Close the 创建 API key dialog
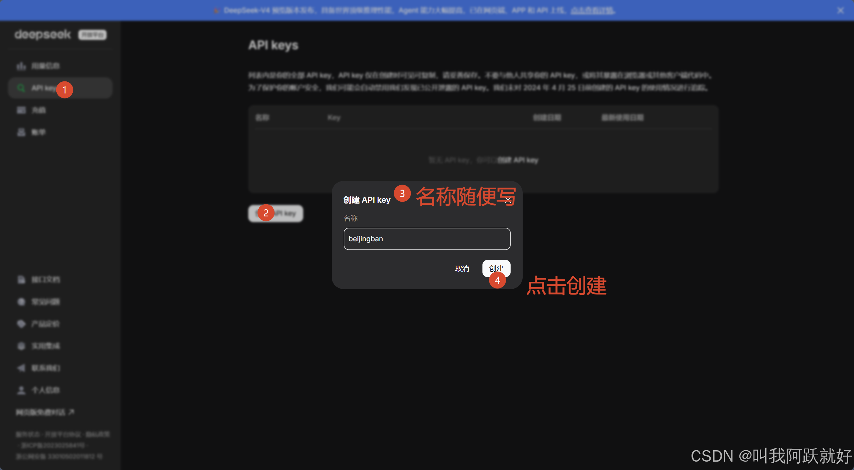The width and height of the screenshot is (854, 470). (508, 200)
